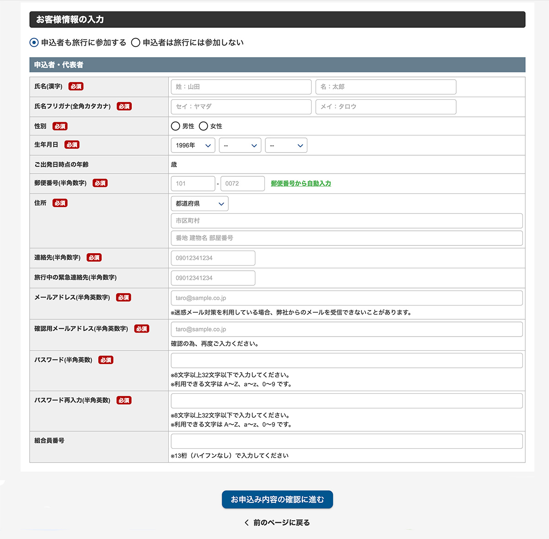Click the 前のページに戻る link

[278, 522]
